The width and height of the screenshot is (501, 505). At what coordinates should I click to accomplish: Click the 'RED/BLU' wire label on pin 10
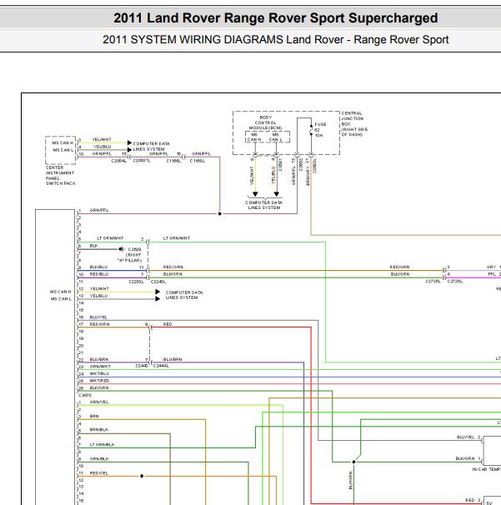tap(99, 274)
